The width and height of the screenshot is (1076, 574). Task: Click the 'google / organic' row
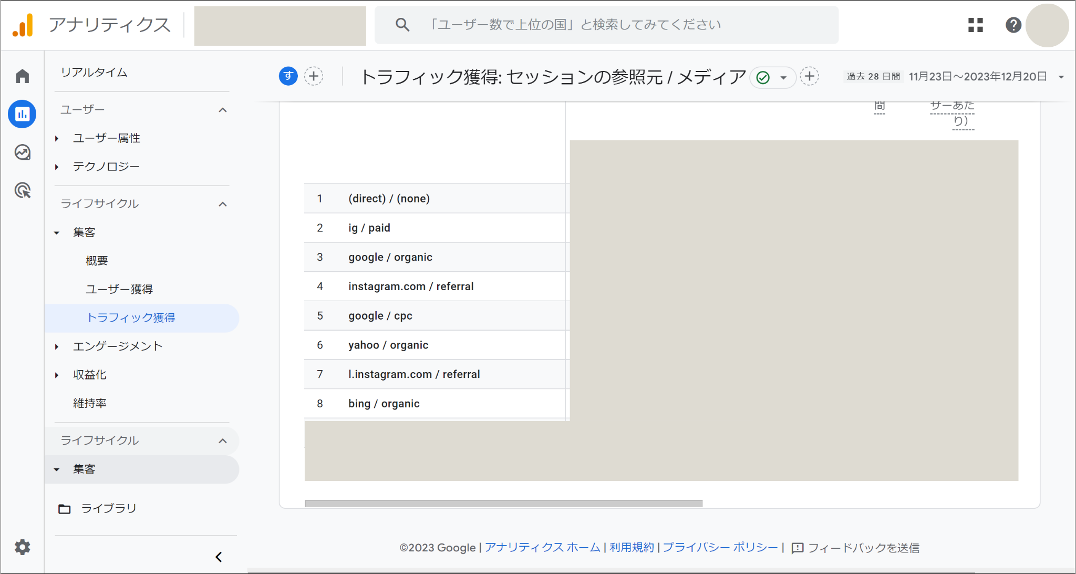(x=437, y=257)
